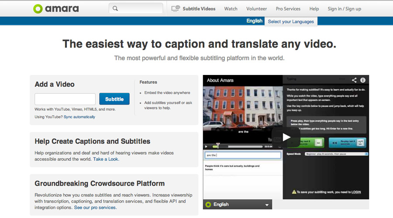Open the Help menu item
The height and width of the screenshot is (218, 393).
tap(314, 9)
